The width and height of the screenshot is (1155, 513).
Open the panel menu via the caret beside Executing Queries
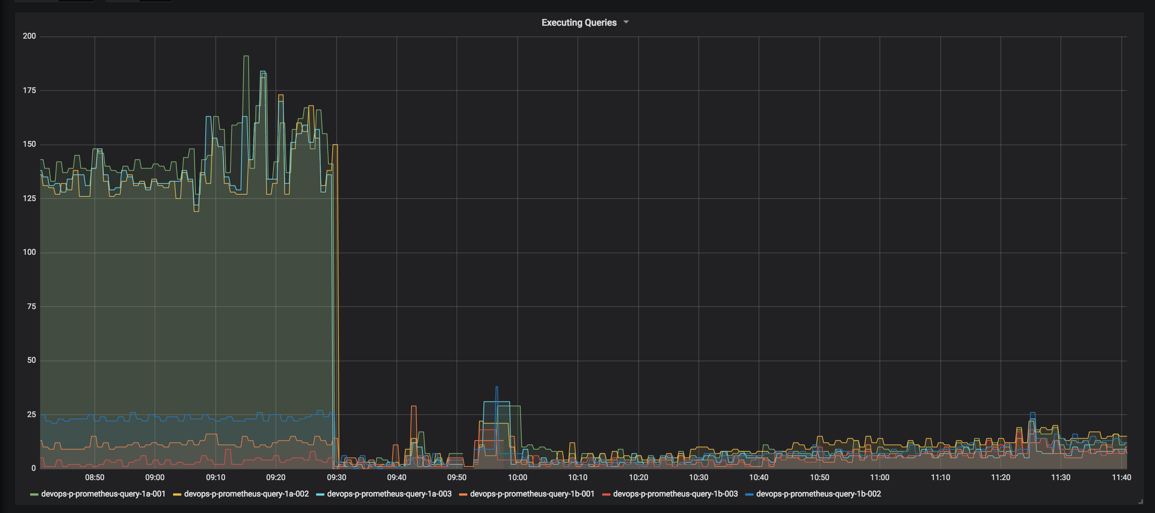tap(626, 22)
